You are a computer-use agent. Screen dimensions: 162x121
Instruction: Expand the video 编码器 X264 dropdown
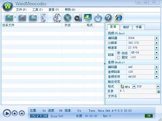point(157,38)
